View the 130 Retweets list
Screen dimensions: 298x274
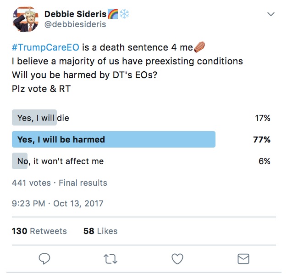(39, 231)
